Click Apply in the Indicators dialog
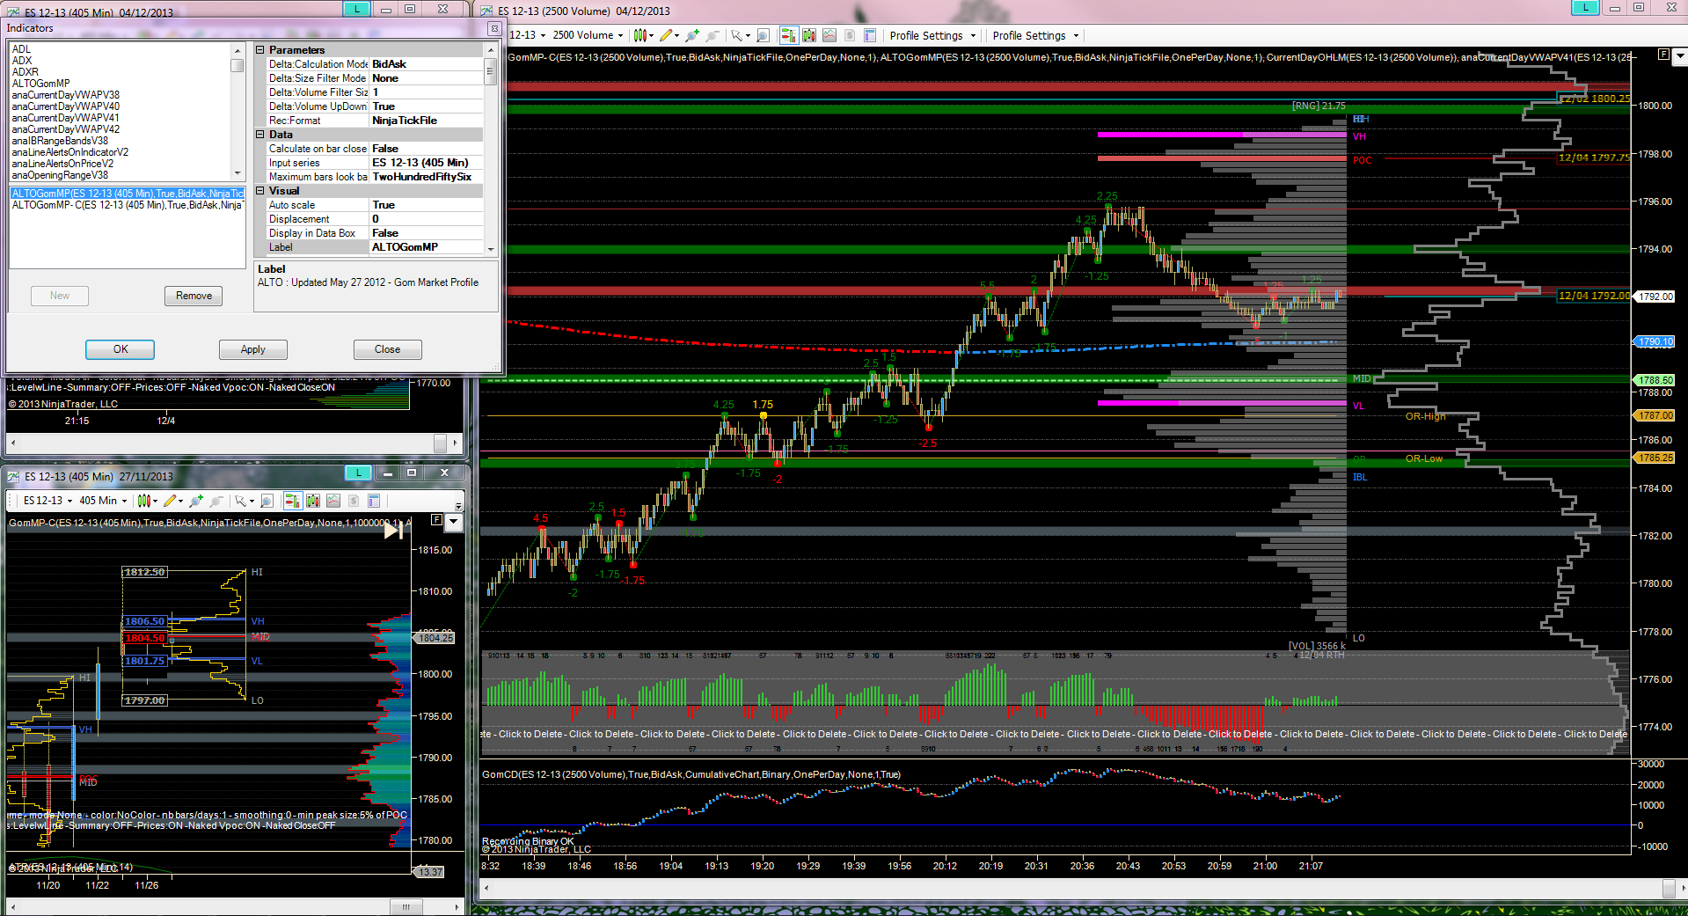 coord(253,349)
